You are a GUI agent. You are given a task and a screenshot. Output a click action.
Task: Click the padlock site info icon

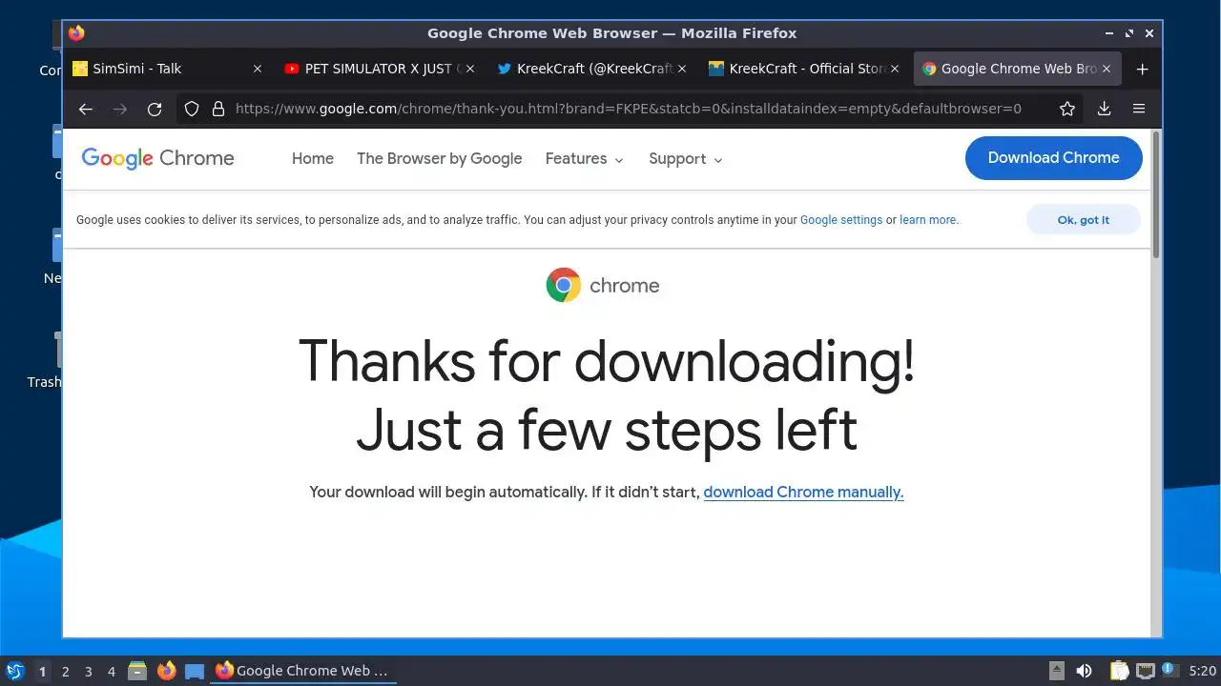click(217, 109)
